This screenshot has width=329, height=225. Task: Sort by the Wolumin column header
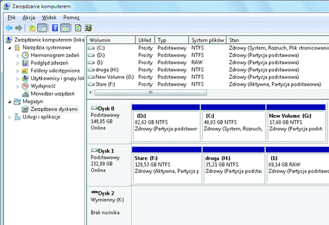pyautogui.click(x=111, y=41)
